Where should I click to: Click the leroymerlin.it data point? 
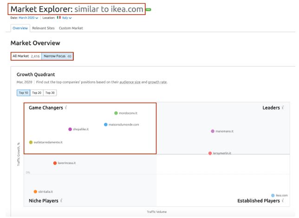pyautogui.click(x=210, y=153)
